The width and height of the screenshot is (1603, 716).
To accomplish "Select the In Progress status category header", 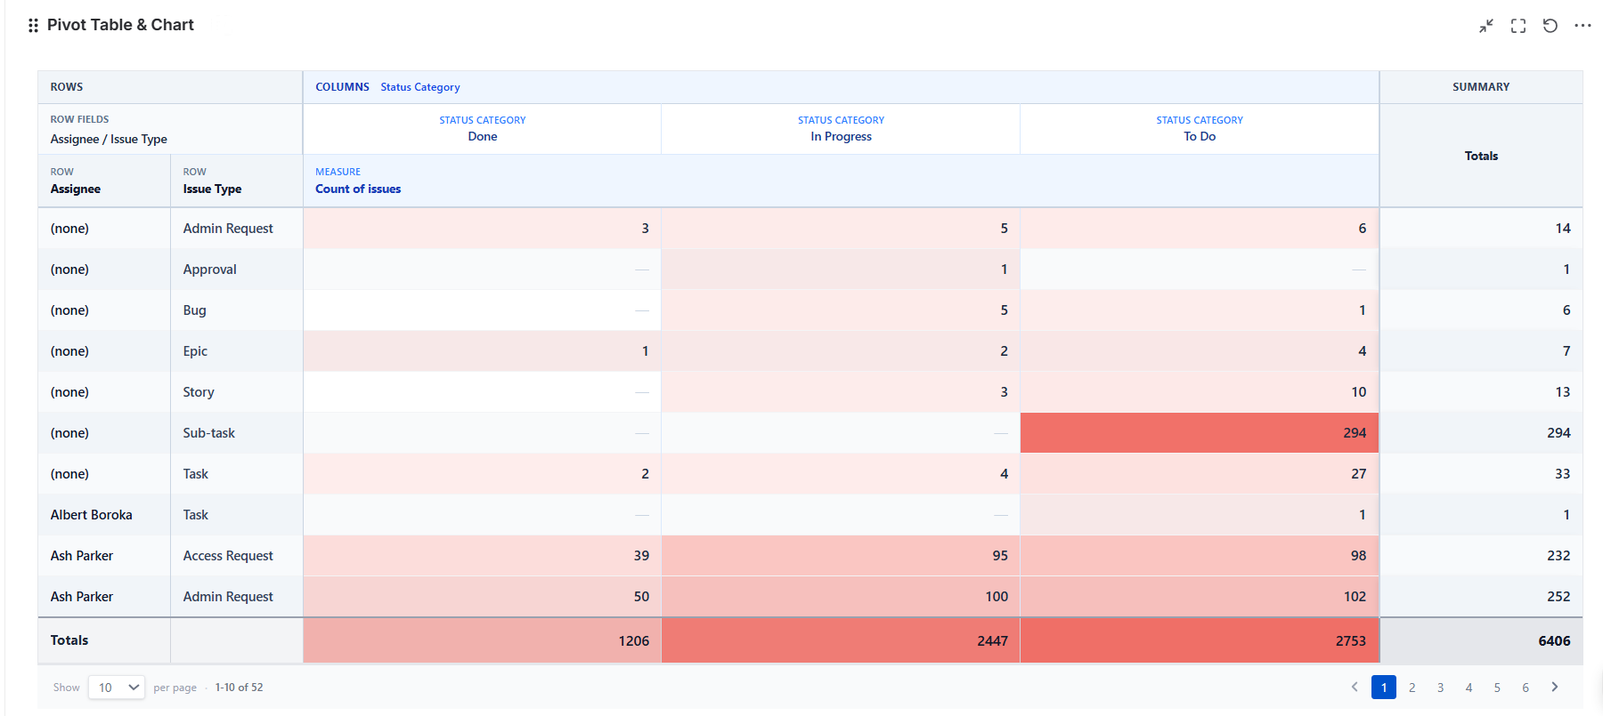I will pos(842,129).
